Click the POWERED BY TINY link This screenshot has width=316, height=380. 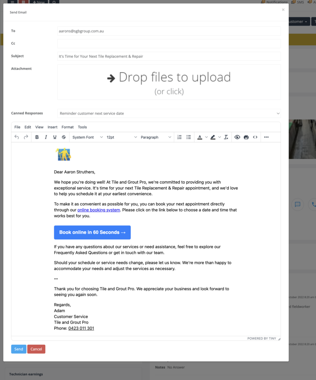tap(261, 338)
